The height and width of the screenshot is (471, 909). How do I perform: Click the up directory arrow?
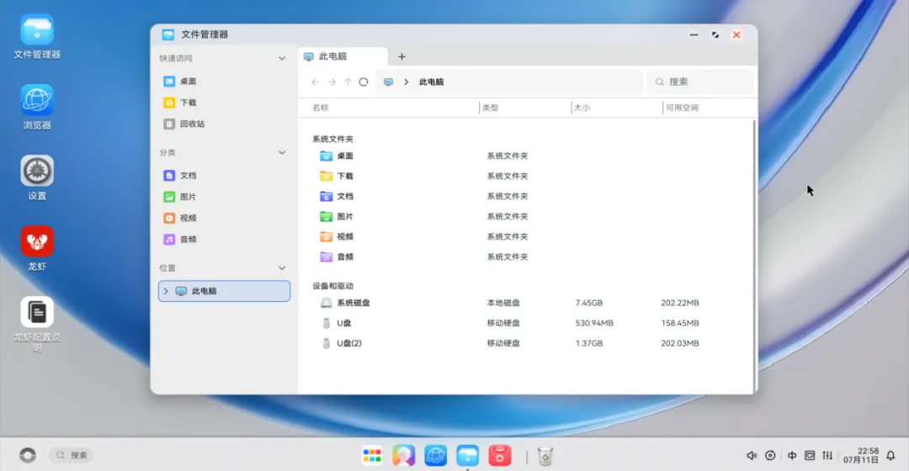pyautogui.click(x=348, y=82)
